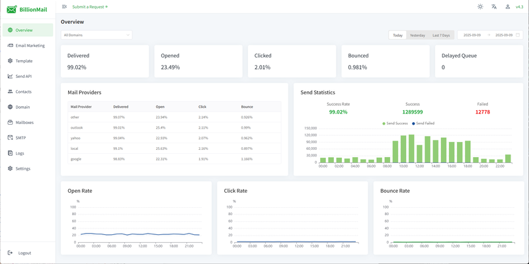
Task: Toggle the light/dark theme sun icon
Action: pos(480,7)
